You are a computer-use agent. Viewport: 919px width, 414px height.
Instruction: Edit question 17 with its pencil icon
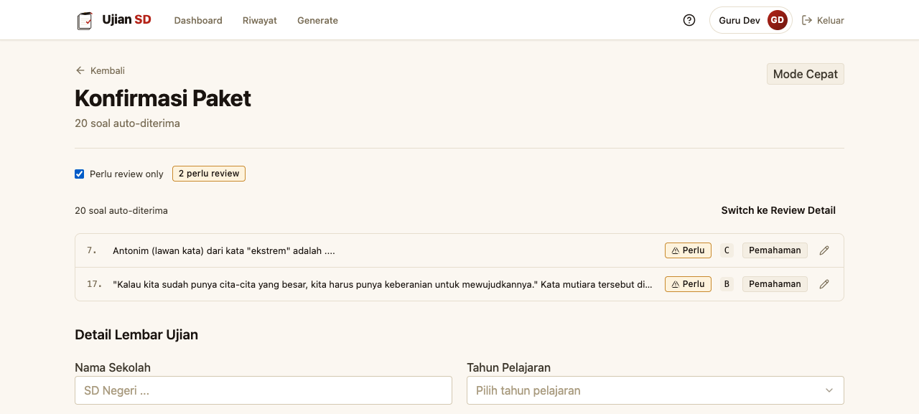(824, 284)
